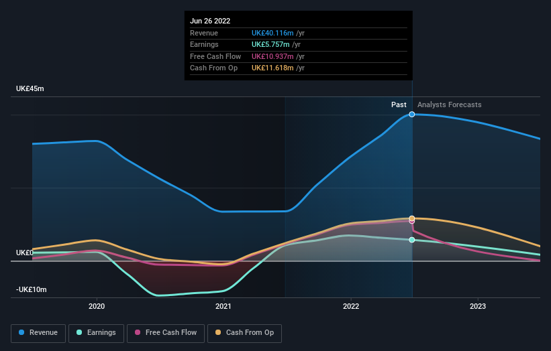Click the teal Earnings data point marker
The image size is (551, 351).
click(412, 240)
